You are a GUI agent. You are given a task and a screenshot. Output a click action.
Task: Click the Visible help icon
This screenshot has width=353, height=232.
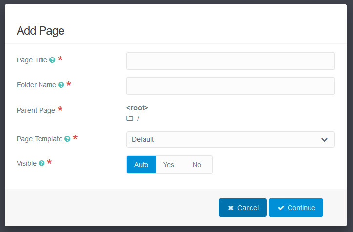coord(42,164)
